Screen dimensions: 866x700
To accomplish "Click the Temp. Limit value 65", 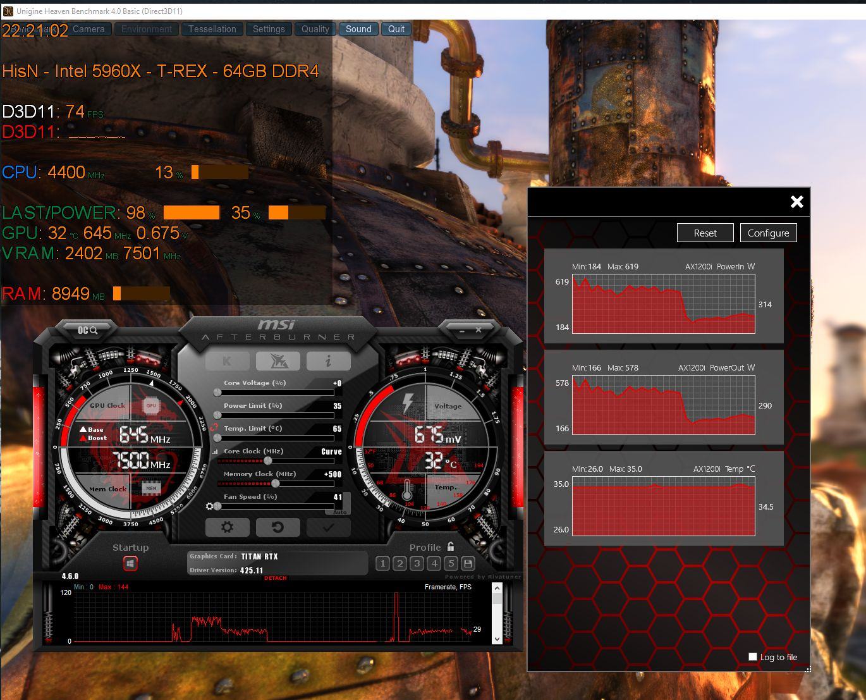I will coord(338,429).
